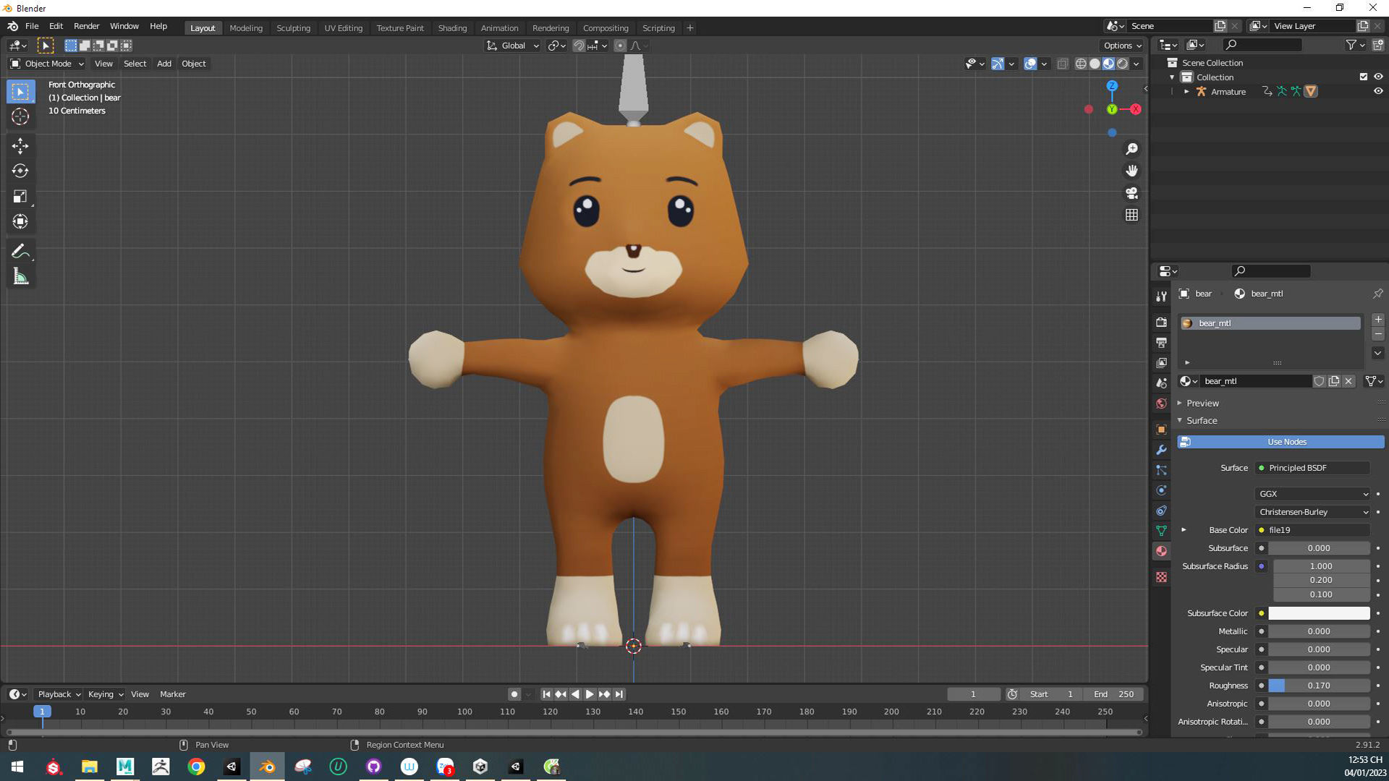Viewport: 1389px width, 781px height.
Task: Open the Object properties tab
Action: point(1161,430)
